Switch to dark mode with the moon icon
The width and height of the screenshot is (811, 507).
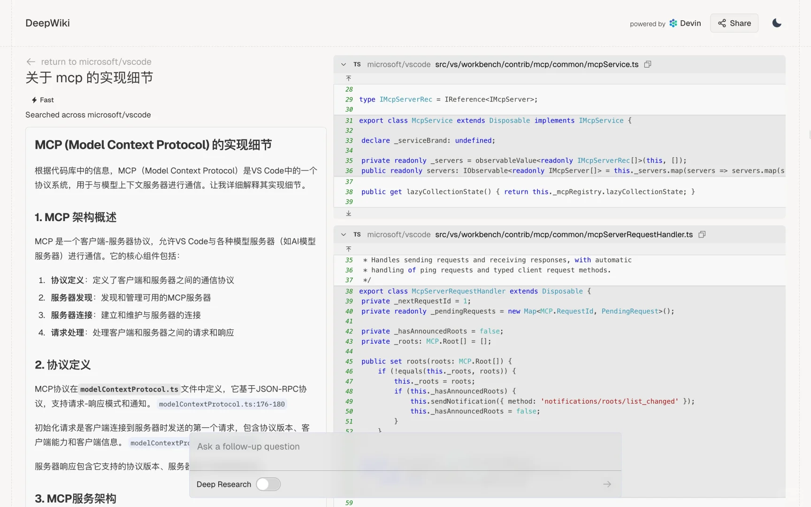tap(776, 23)
